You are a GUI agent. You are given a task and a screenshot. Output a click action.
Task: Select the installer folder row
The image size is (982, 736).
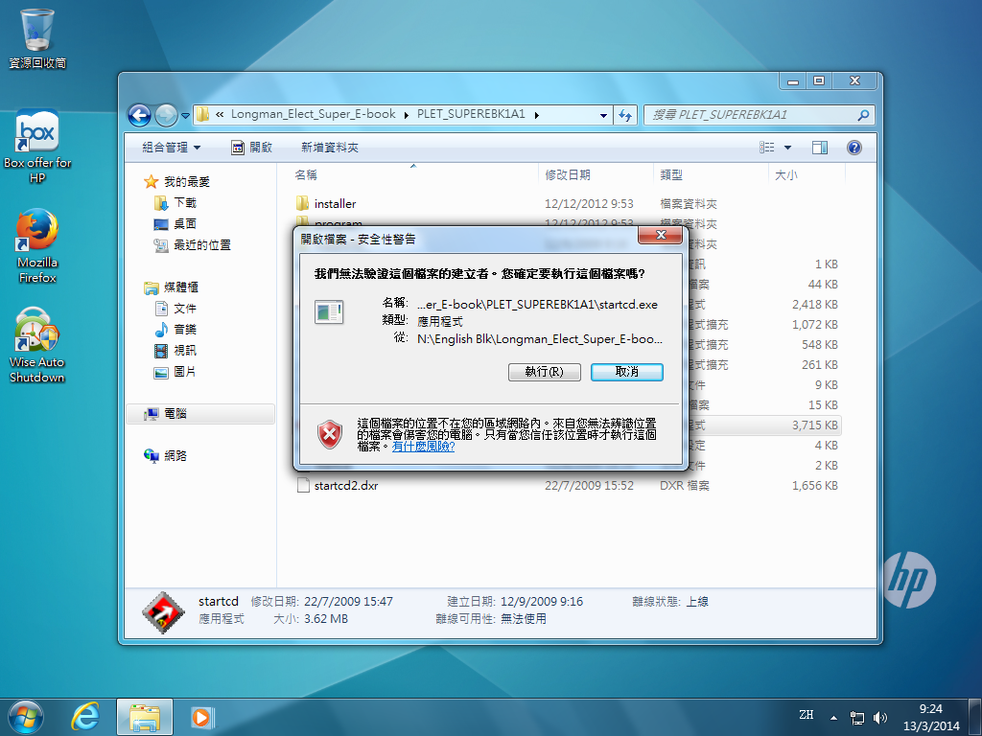(568, 204)
